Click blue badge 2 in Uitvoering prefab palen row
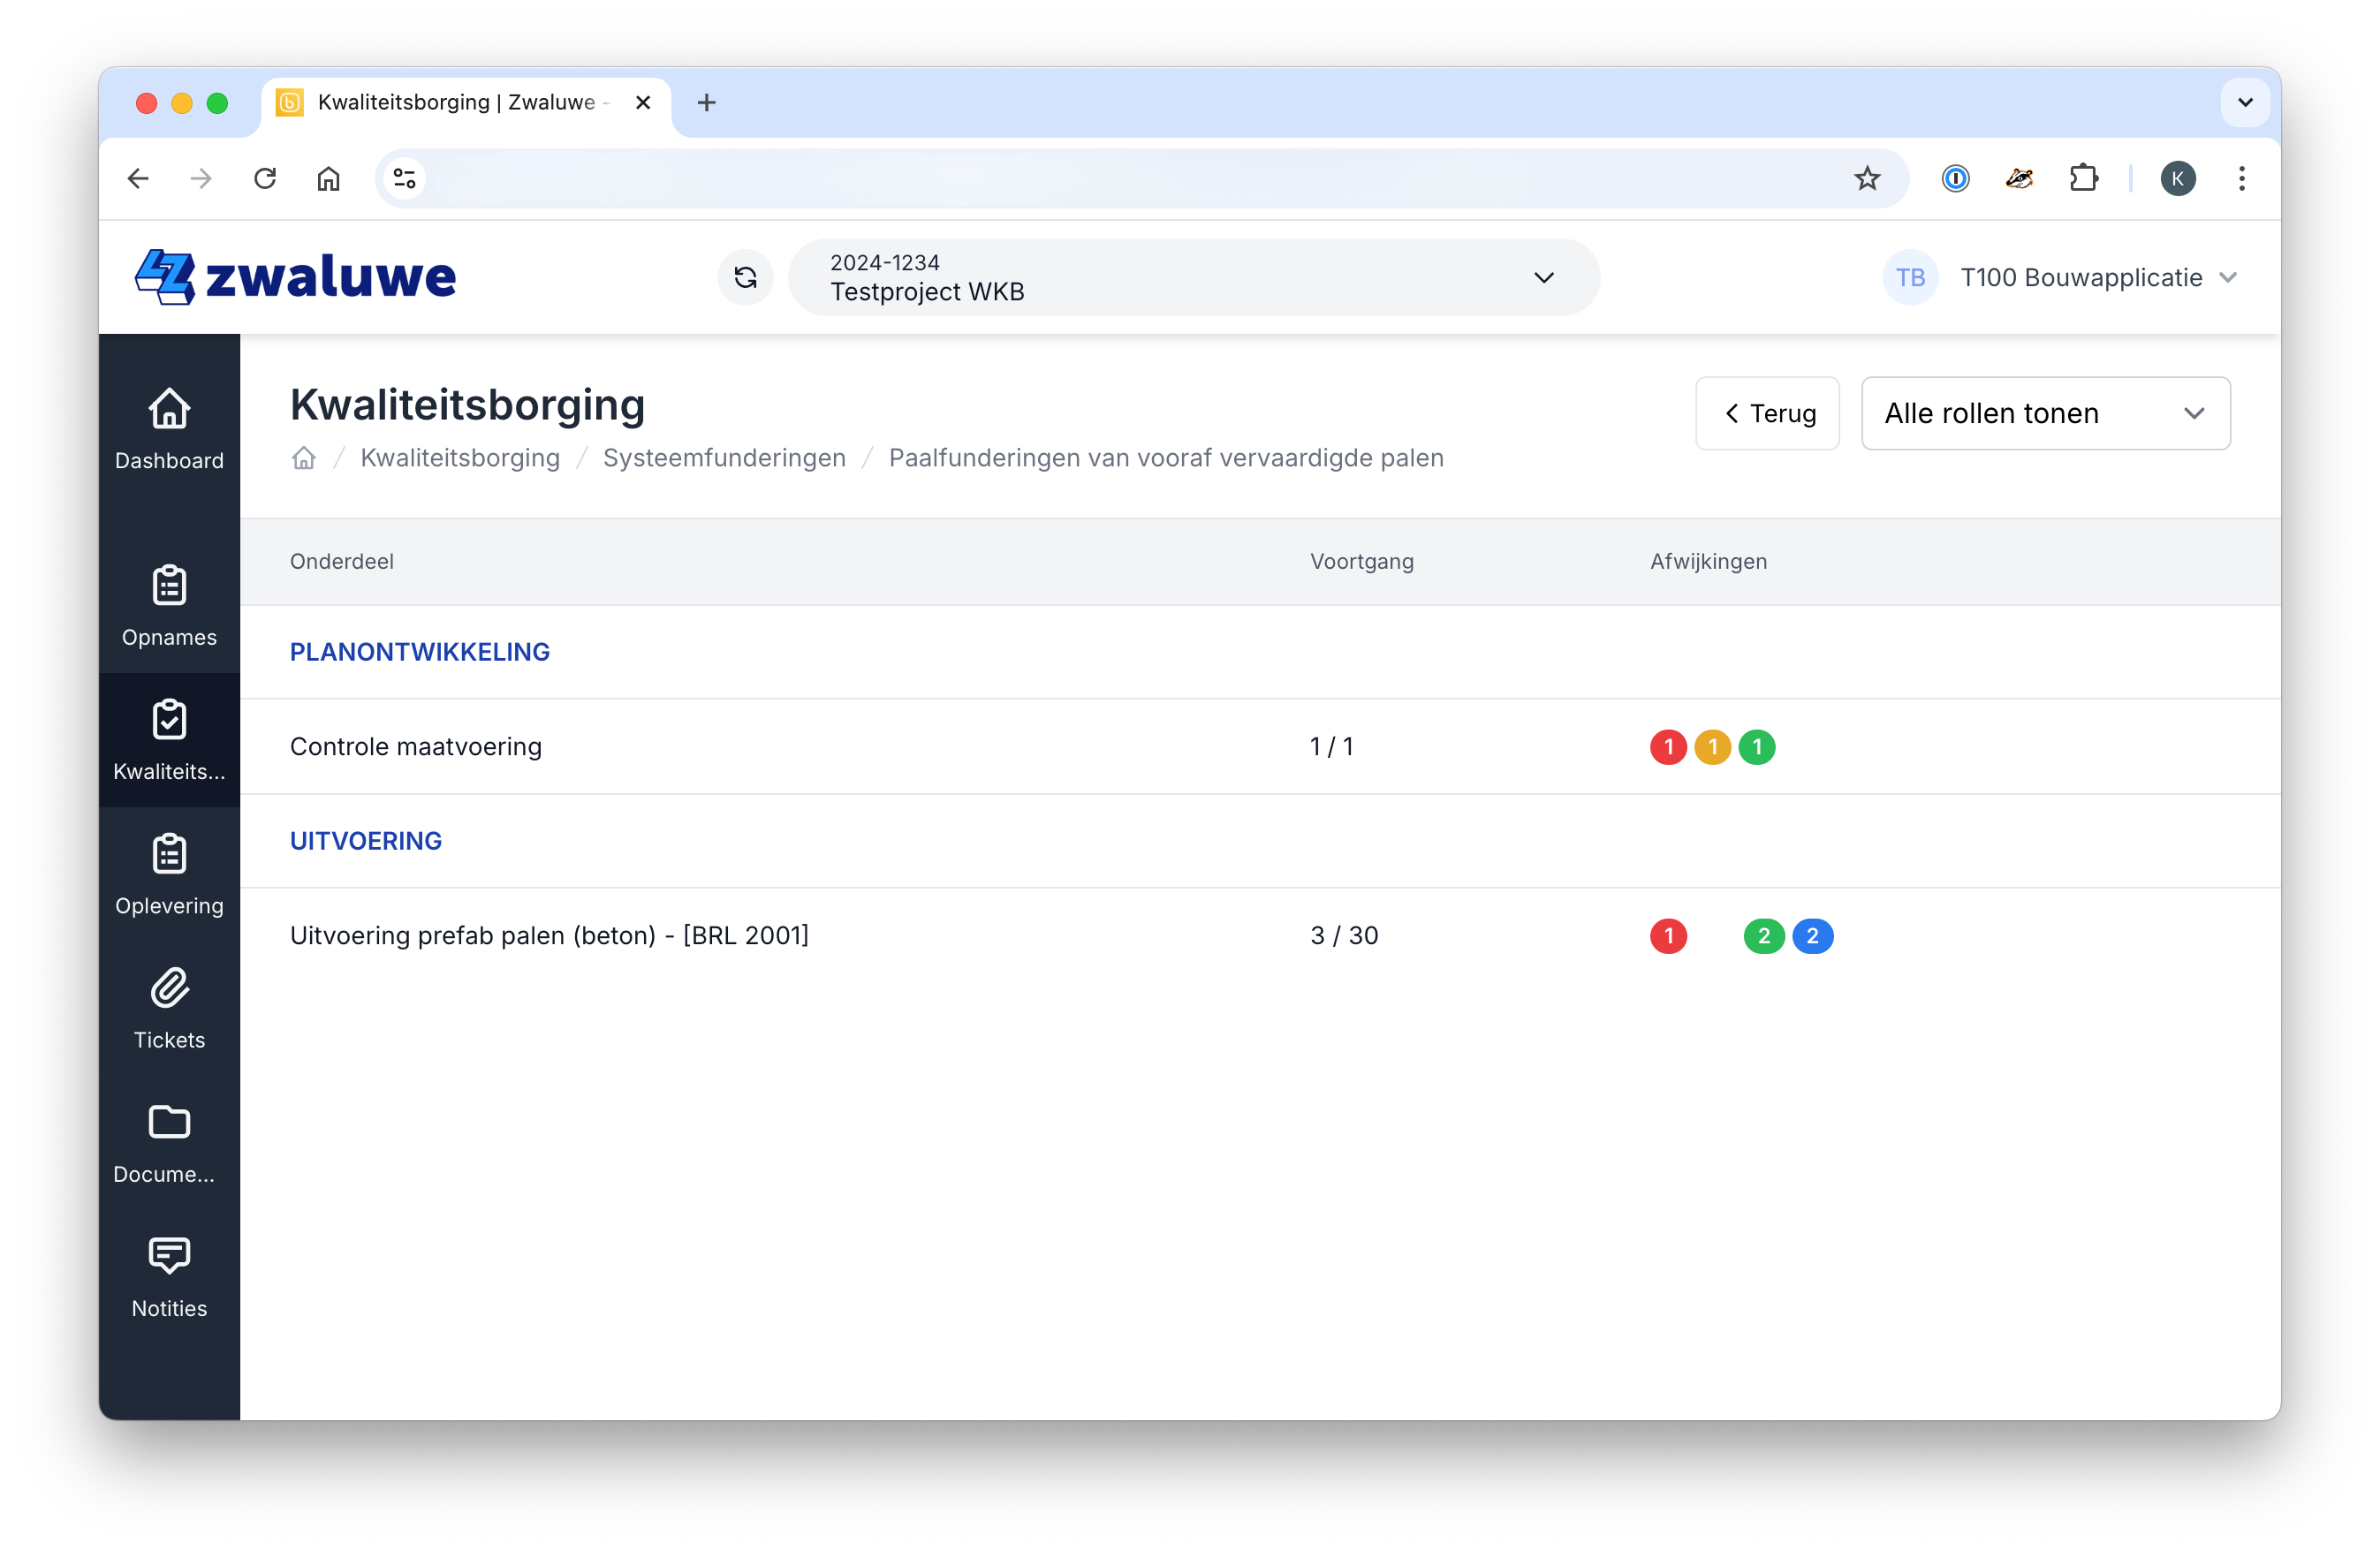Viewport: 2380px width, 1551px height. coord(1812,936)
